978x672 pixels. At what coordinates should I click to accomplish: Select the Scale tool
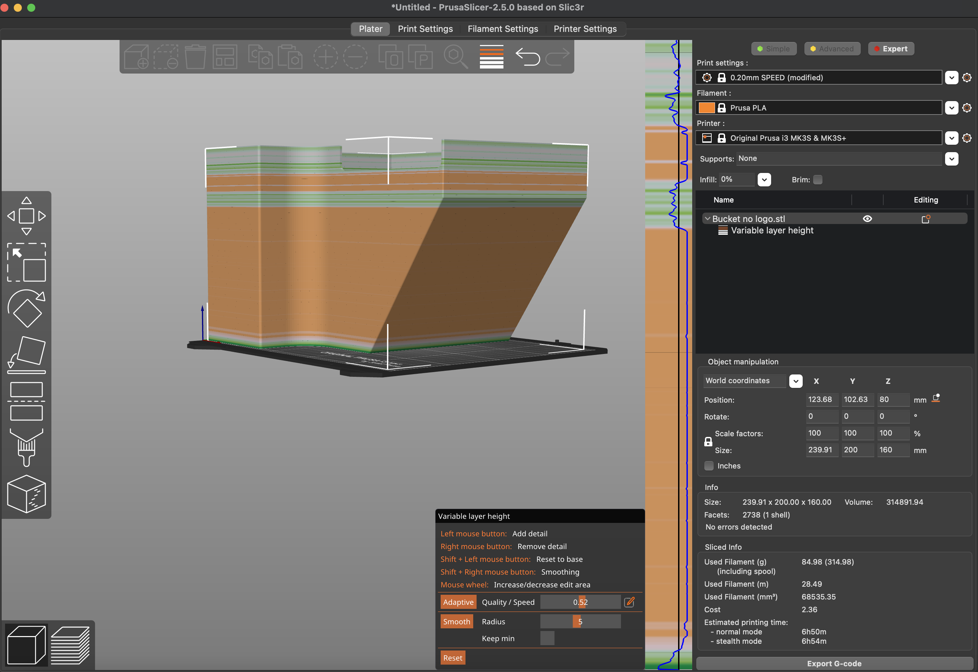point(26,262)
